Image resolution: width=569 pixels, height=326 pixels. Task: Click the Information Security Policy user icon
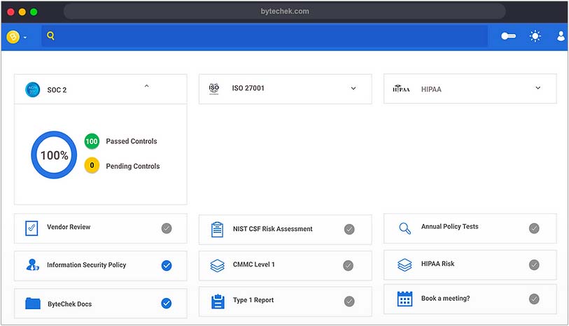[x=32, y=264]
